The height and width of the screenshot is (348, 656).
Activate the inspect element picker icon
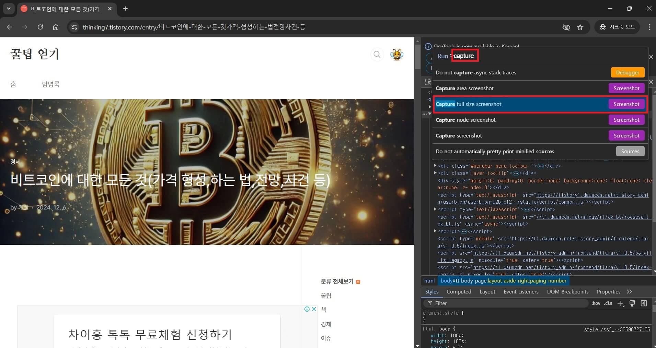click(428, 82)
